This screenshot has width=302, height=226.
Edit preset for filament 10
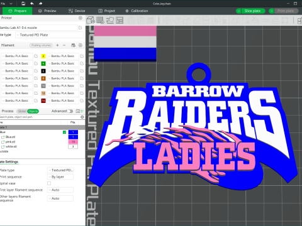click(x=82, y=86)
